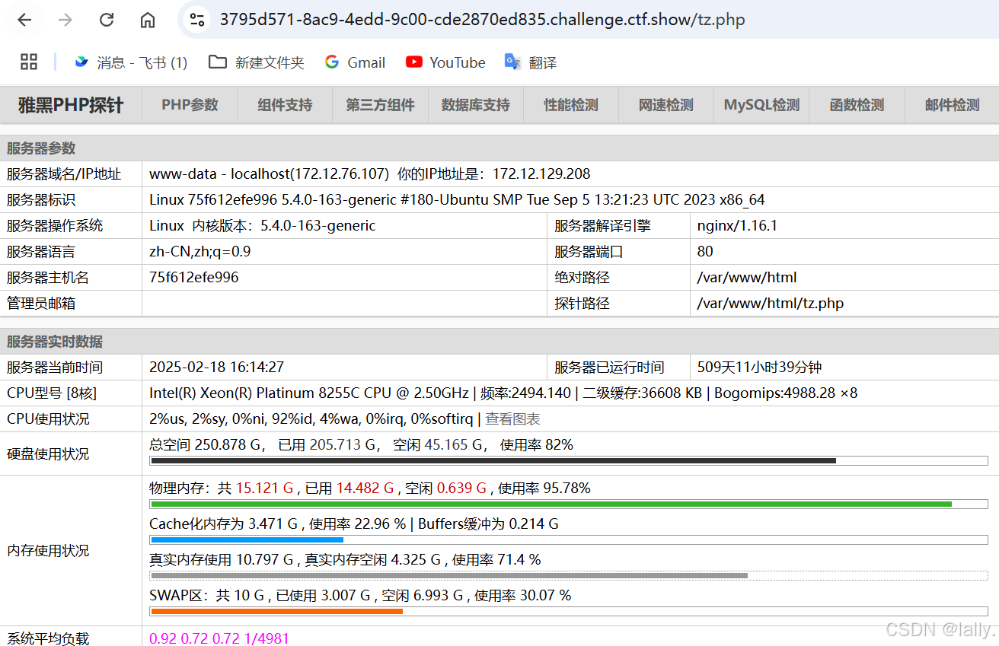Viewport: 999px width, 646px height.
Task: Select the server time 2025-02-18 16:14:27
Action: [x=216, y=367]
